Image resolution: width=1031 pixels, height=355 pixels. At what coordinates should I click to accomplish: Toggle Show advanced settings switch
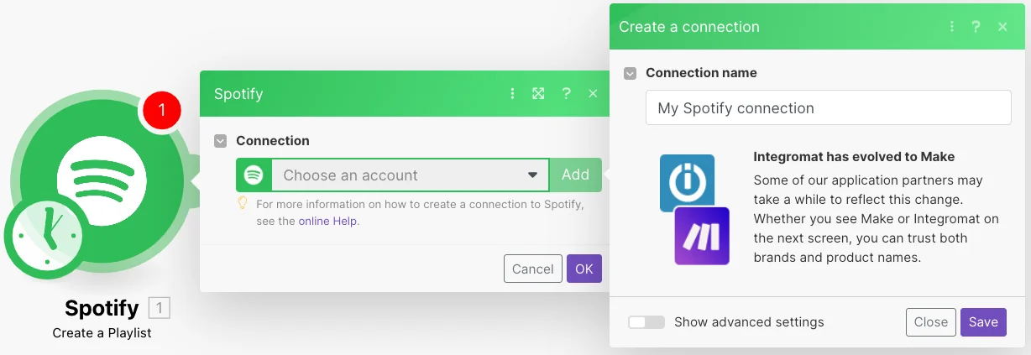point(646,322)
